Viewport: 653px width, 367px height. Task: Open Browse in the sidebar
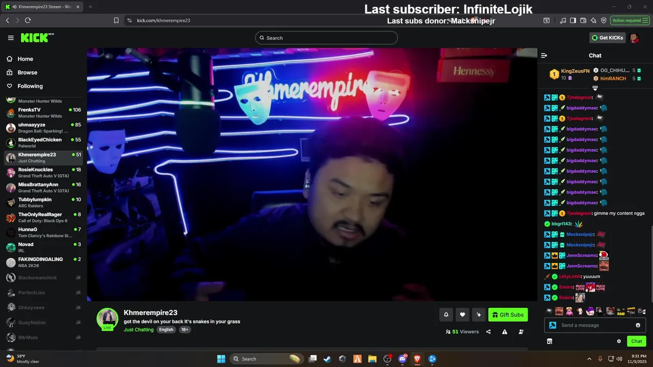28,72
